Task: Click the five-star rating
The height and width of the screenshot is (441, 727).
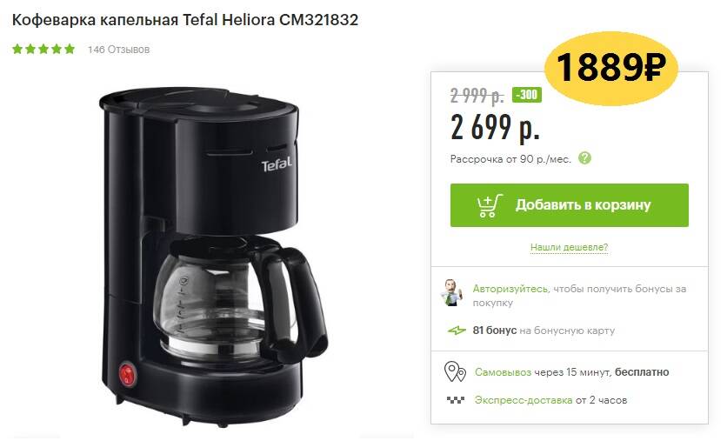Action: 43,50
